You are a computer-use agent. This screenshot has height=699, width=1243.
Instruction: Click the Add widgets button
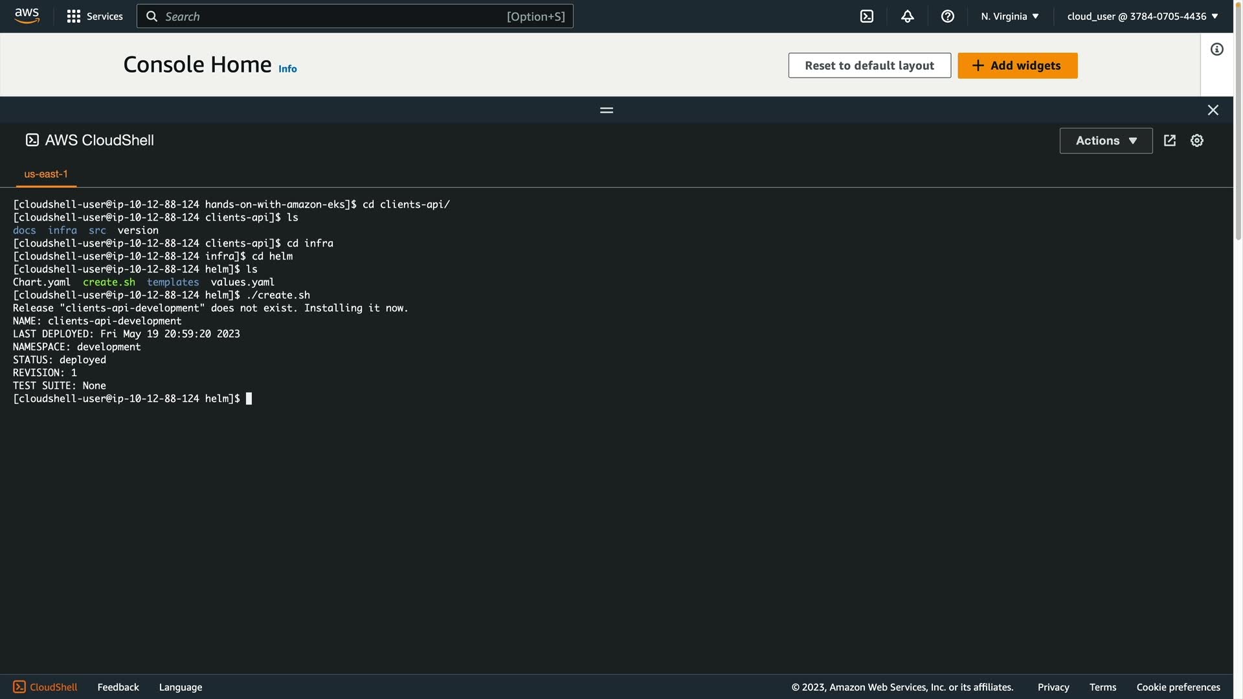tap(1017, 65)
